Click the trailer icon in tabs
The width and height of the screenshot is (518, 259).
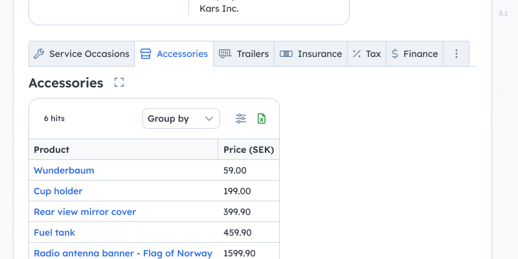point(225,54)
